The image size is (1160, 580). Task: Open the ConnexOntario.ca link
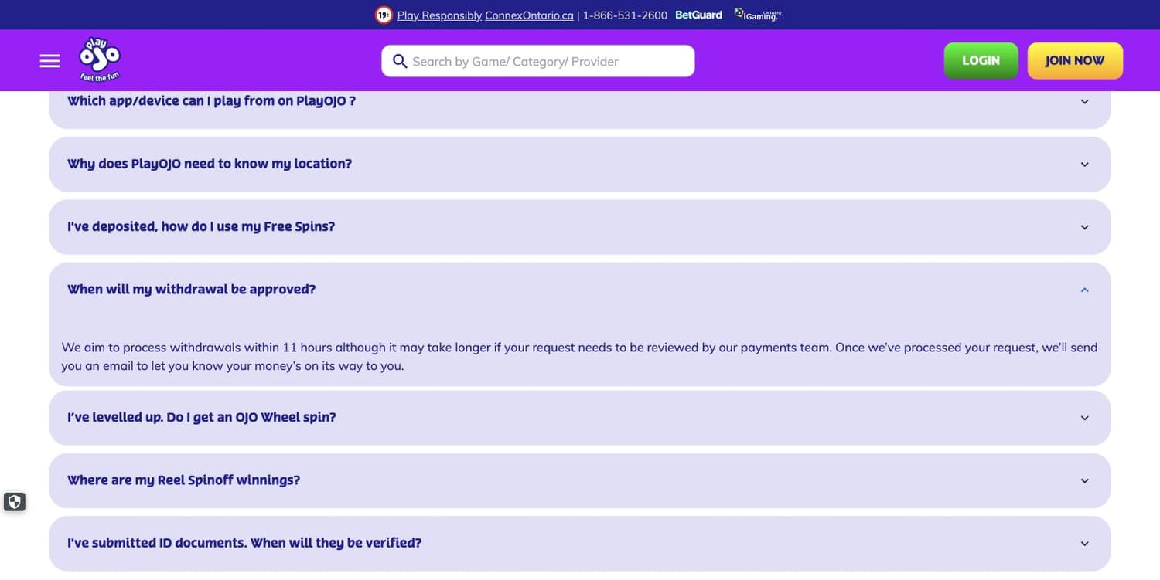(529, 15)
